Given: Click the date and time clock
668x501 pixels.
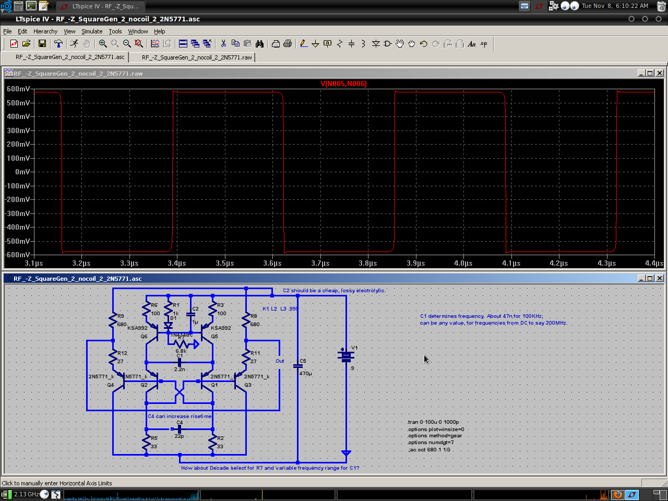Looking at the screenshot, I should point(615,6).
